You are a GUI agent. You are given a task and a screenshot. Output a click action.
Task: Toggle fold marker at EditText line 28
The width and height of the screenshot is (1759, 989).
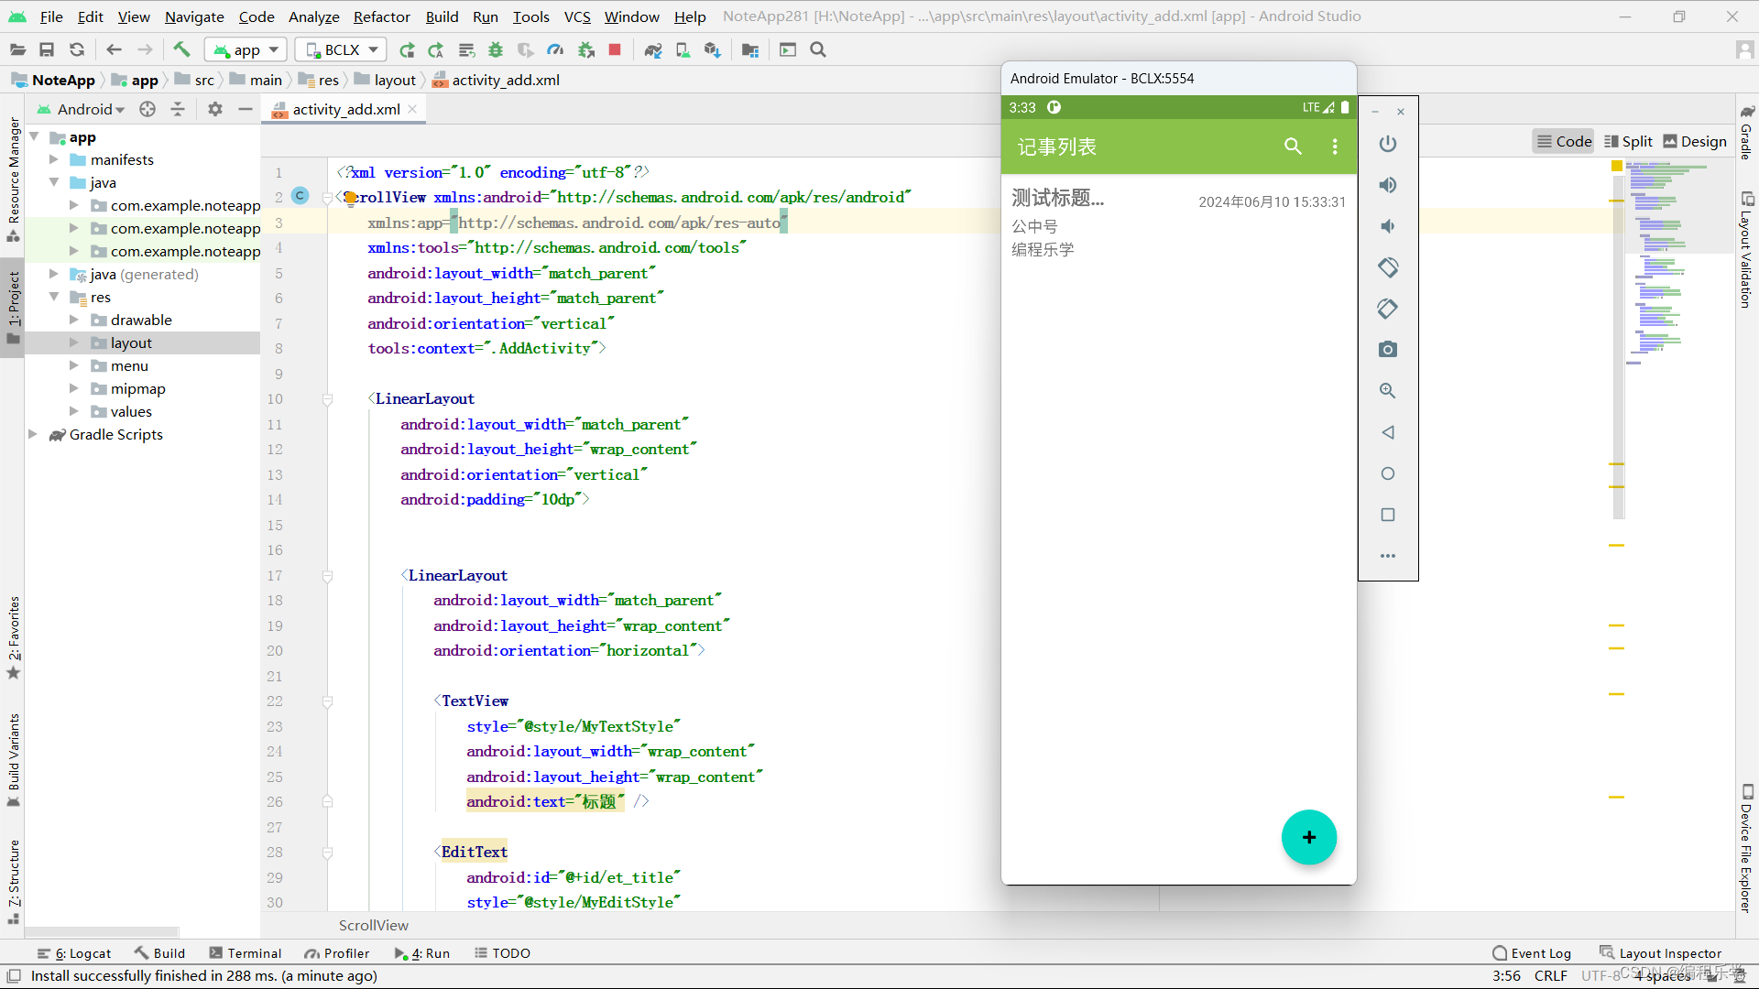tap(327, 853)
